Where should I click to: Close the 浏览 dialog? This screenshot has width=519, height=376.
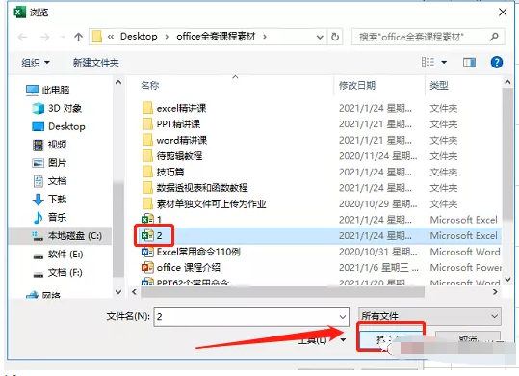(x=503, y=13)
